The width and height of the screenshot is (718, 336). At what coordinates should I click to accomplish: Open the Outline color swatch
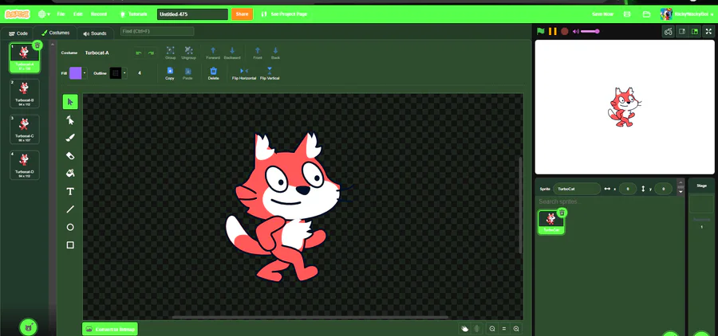click(116, 73)
